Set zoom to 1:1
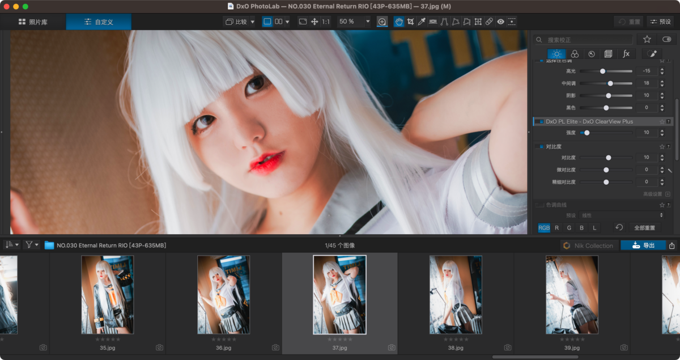The width and height of the screenshot is (680, 360). click(x=326, y=22)
